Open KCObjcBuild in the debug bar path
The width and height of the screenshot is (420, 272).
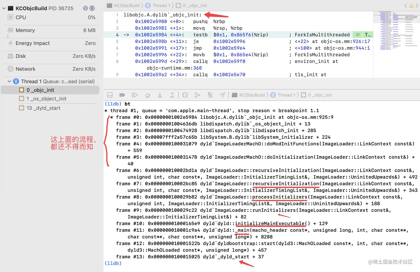pos(249,95)
